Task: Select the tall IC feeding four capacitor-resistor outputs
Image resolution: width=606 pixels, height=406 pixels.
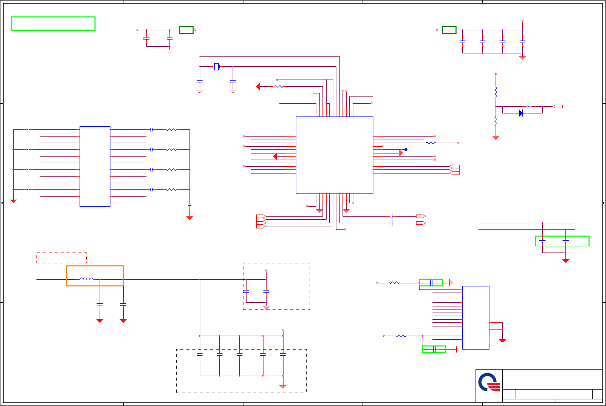Action: [x=94, y=166]
